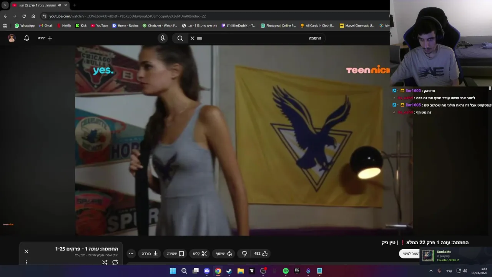Toggle playlist loop
Screen dimensions: 492x277
(115, 262)
